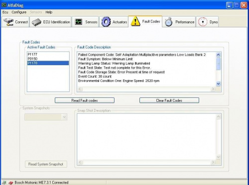
Task: Switch to the ECU Identification tab label
Action: [x=56, y=22]
